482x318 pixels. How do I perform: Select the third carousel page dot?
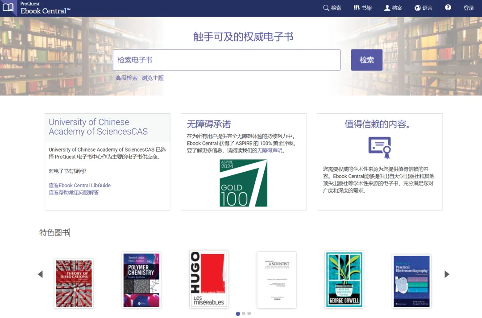(249, 314)
